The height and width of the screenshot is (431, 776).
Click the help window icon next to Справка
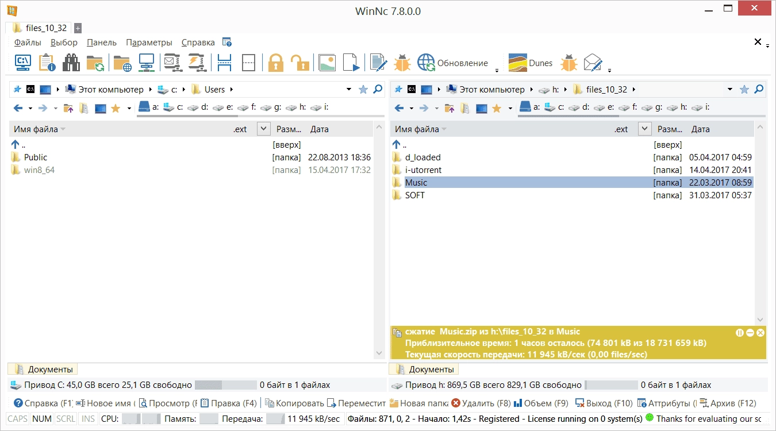(227, 42)
